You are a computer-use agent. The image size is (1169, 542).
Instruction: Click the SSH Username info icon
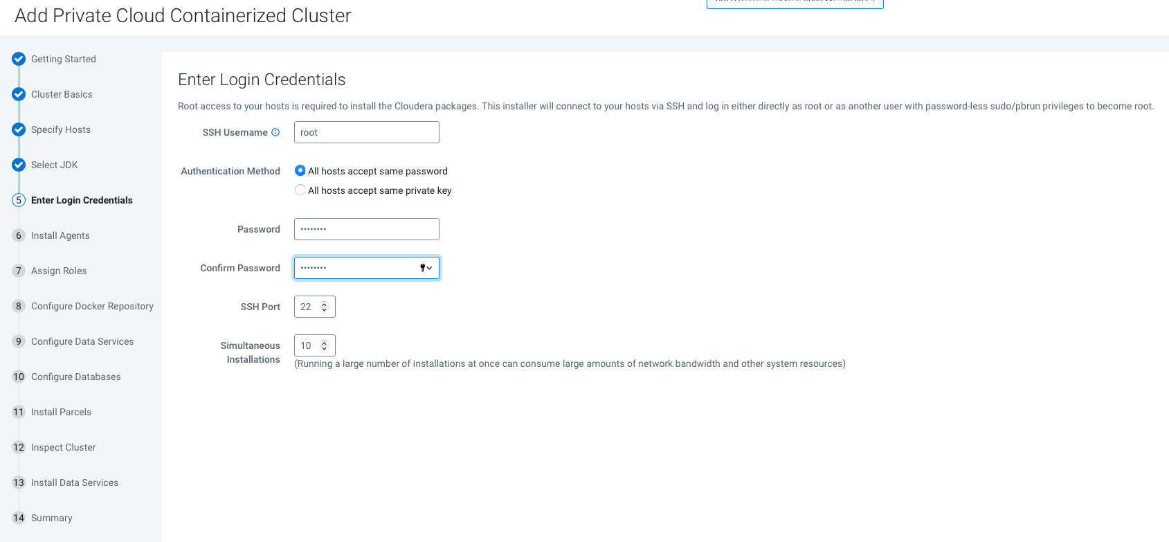coord(275,132)
